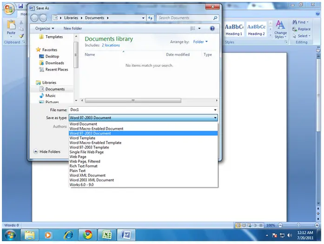The image size is (324, 244).
Task: Click the Select icon in Editing group
Action: click(294, 36)
